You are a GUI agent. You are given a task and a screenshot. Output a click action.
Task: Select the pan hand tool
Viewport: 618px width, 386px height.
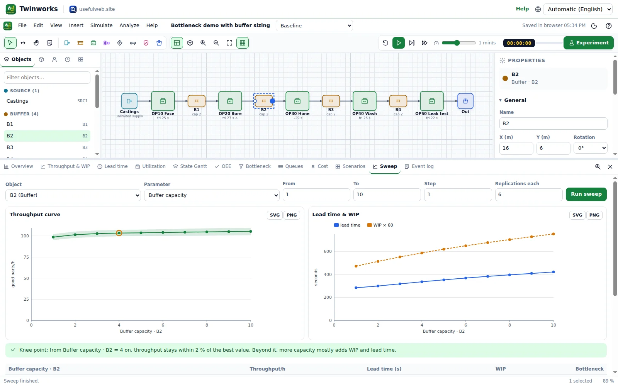36,43
